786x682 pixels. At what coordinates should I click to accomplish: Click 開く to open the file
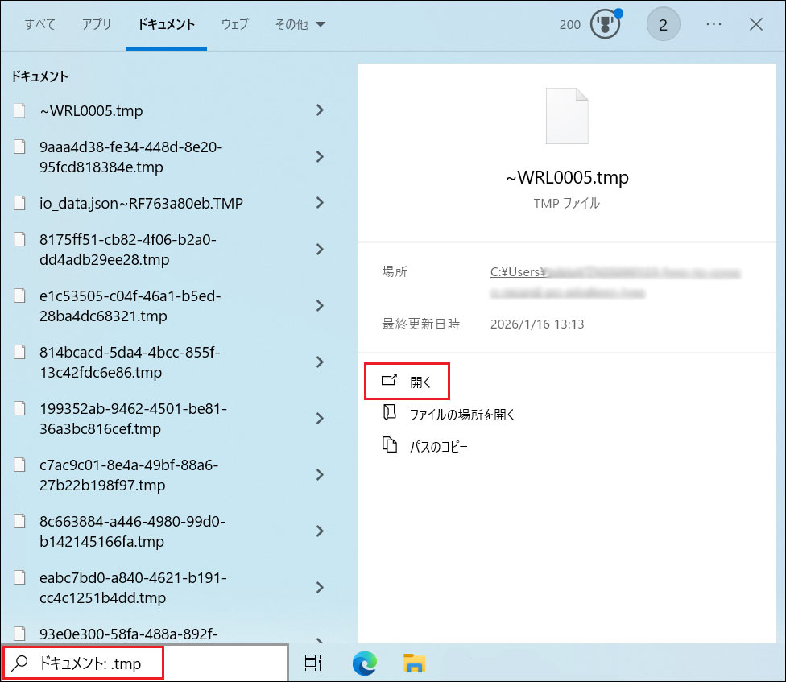point(407,382)
